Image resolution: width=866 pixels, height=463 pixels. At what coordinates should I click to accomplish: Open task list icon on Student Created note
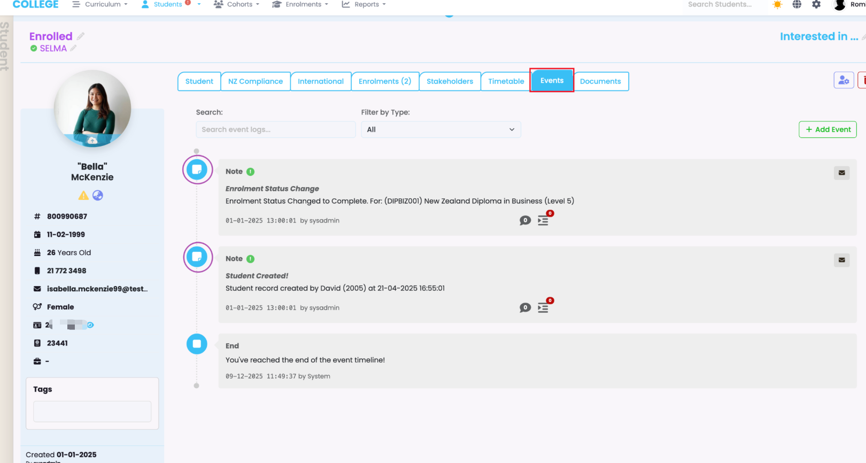(543, 307)
